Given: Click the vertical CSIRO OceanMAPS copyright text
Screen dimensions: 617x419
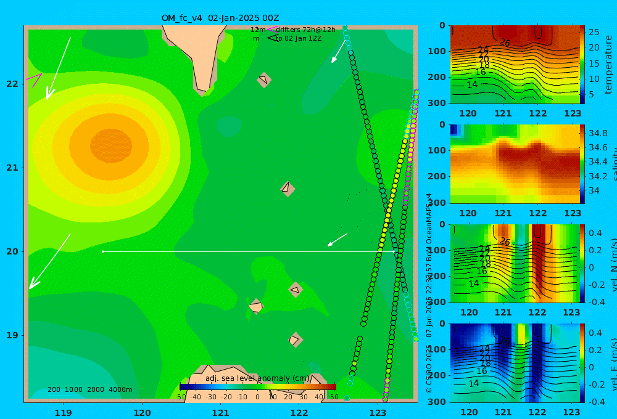Looking at the screenshot, I should pos(429,293).
